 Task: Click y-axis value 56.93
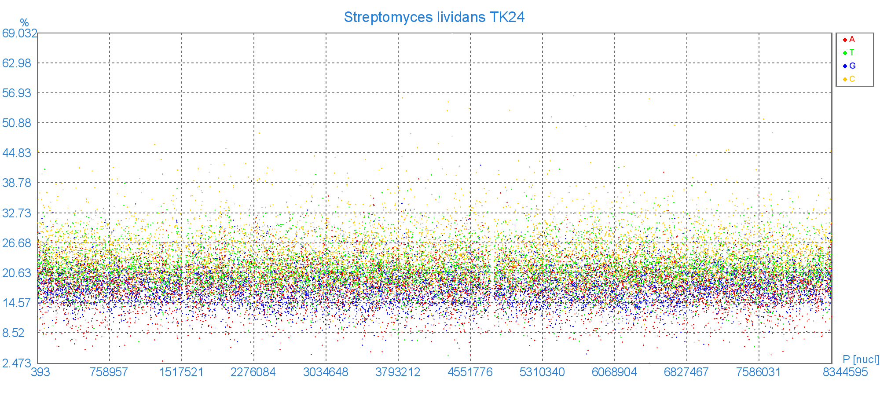tap(17, 93)
